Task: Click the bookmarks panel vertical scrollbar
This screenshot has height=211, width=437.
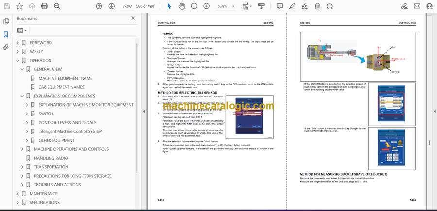Action: 137,107
